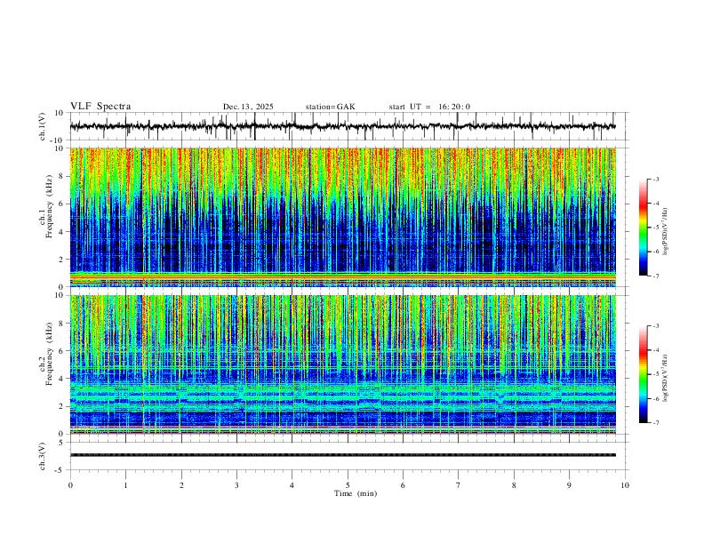Click the ch.1 spectrogram panel
The image size is (704, 544).
point(343,217)
